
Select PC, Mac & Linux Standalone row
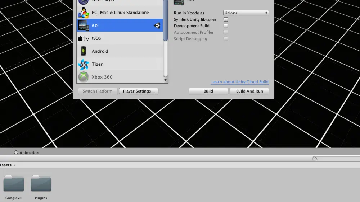click(x=120, y=12)
